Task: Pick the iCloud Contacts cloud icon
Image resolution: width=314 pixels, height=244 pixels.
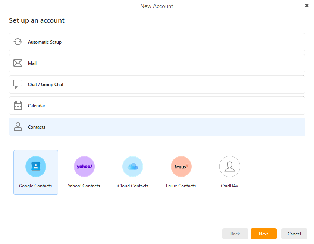Action: (x=133, y=167)
